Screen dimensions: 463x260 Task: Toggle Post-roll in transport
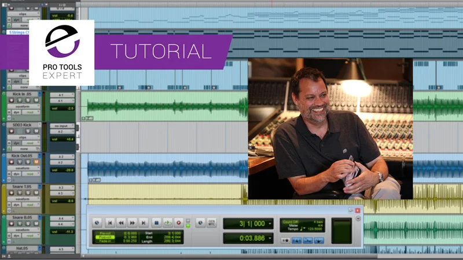[x=105, y=237]
